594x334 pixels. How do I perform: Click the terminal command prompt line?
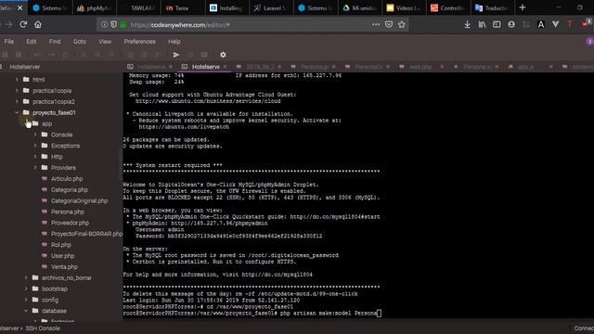click(x=252, y=314)
